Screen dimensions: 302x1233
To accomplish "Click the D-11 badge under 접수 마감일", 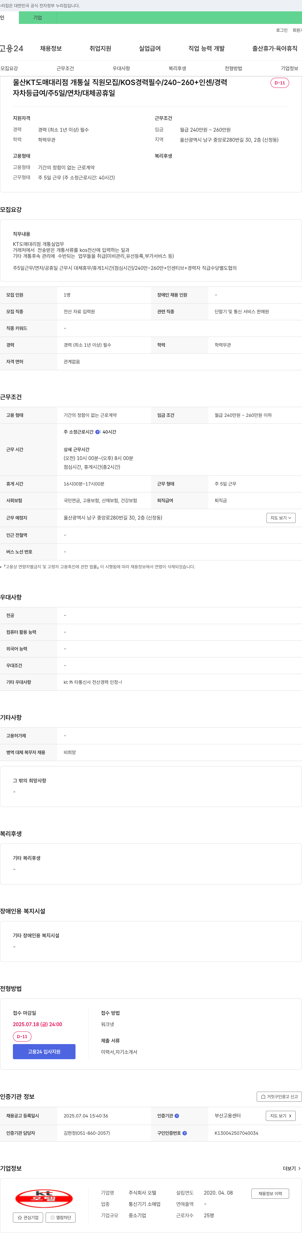I will click(x=22, y=1036).
